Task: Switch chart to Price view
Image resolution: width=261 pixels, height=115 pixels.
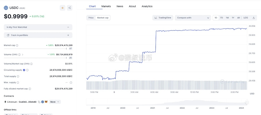Action: (x=91, y=18)
